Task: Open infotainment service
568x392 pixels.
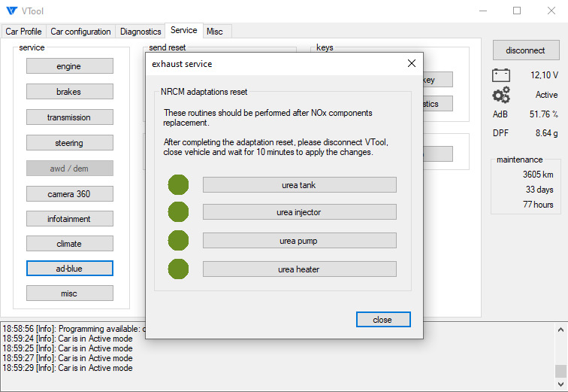Action: 70,219
